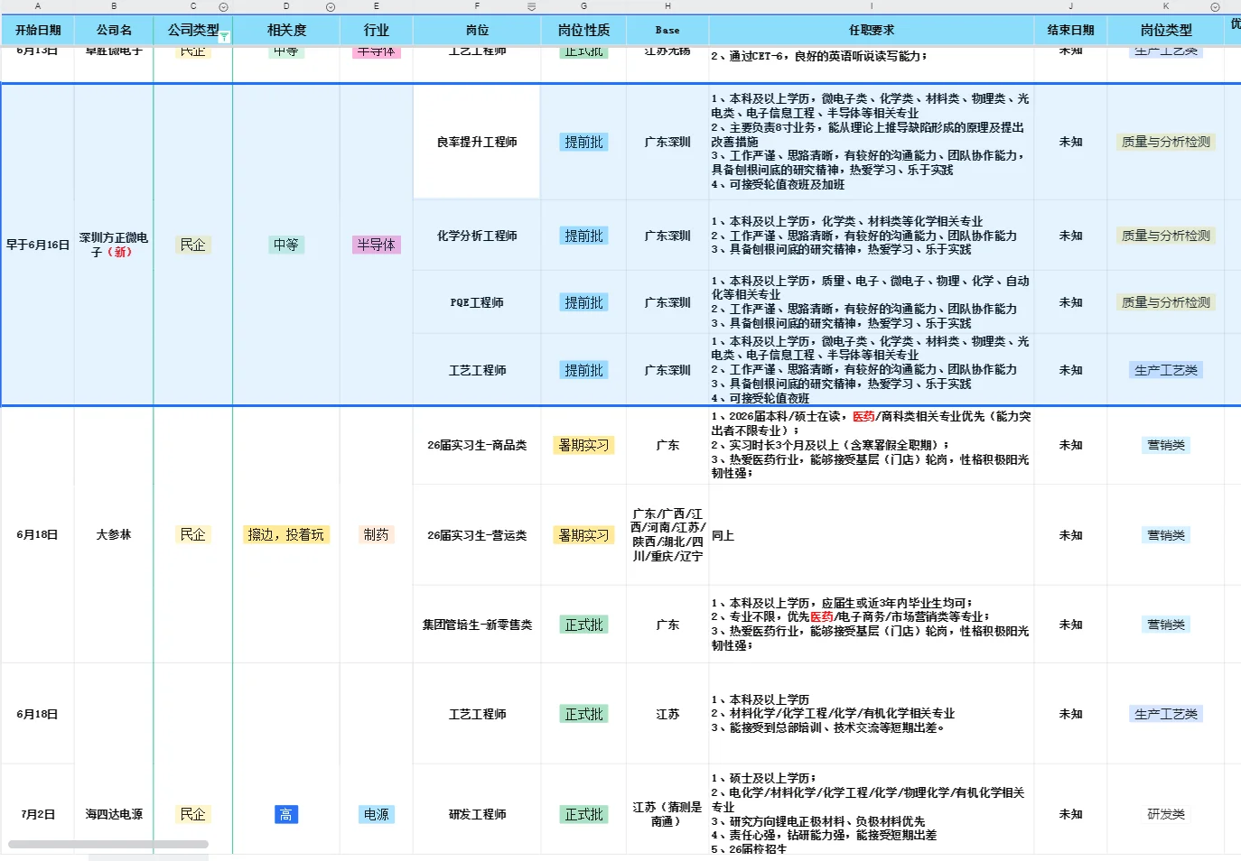Select column H letter header
This screenshot has width=1241, height=861.
(x=667, y=6)
